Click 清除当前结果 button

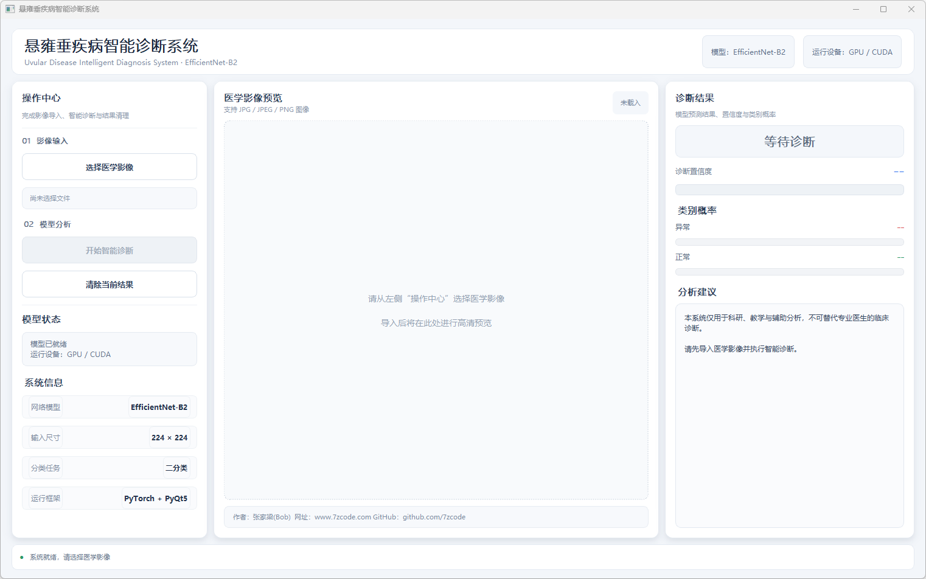110,284
